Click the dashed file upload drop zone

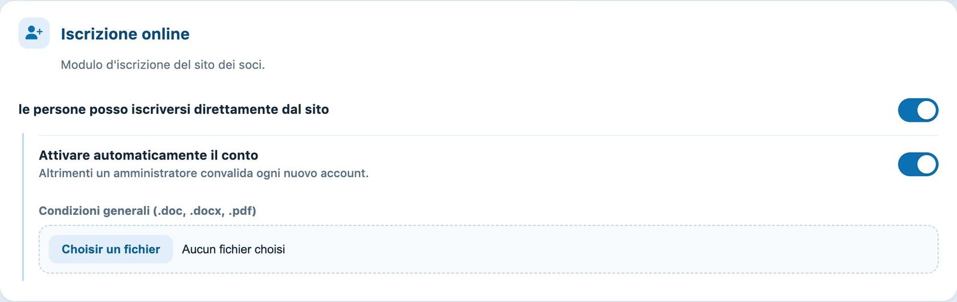pos(488,249)
